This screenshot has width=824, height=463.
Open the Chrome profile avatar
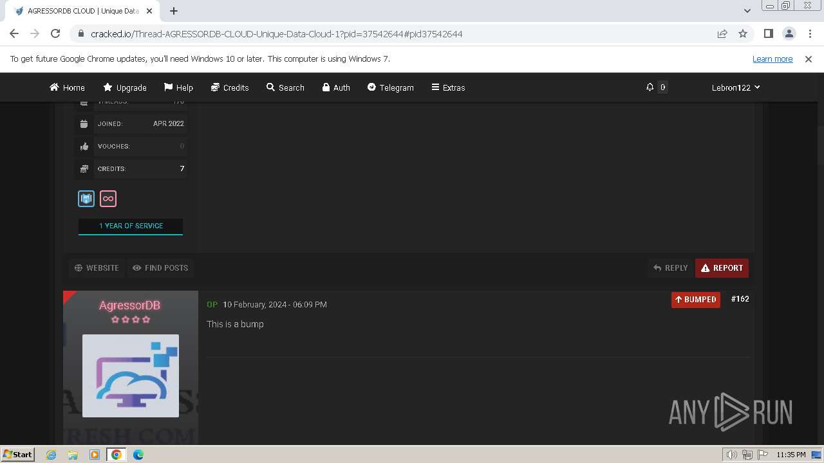point(789,33)
